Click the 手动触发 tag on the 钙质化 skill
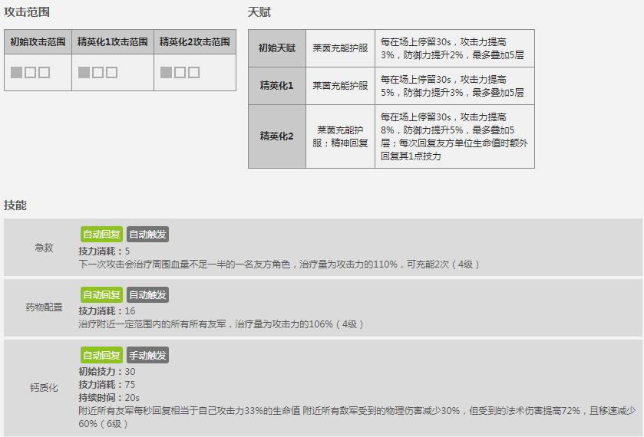 147,355
